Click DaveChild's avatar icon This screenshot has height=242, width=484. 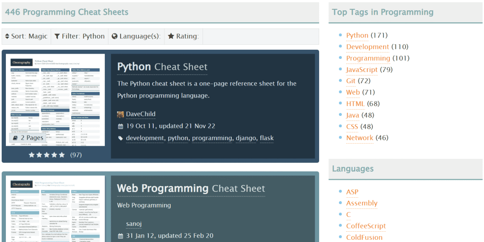click(120, 114)
